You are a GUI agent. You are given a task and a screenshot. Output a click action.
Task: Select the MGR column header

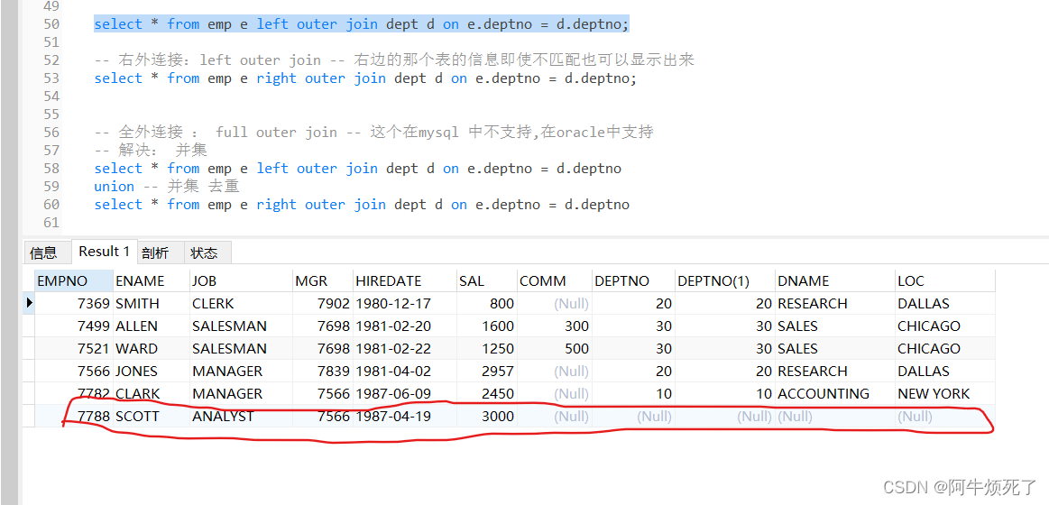coord(323,281)
